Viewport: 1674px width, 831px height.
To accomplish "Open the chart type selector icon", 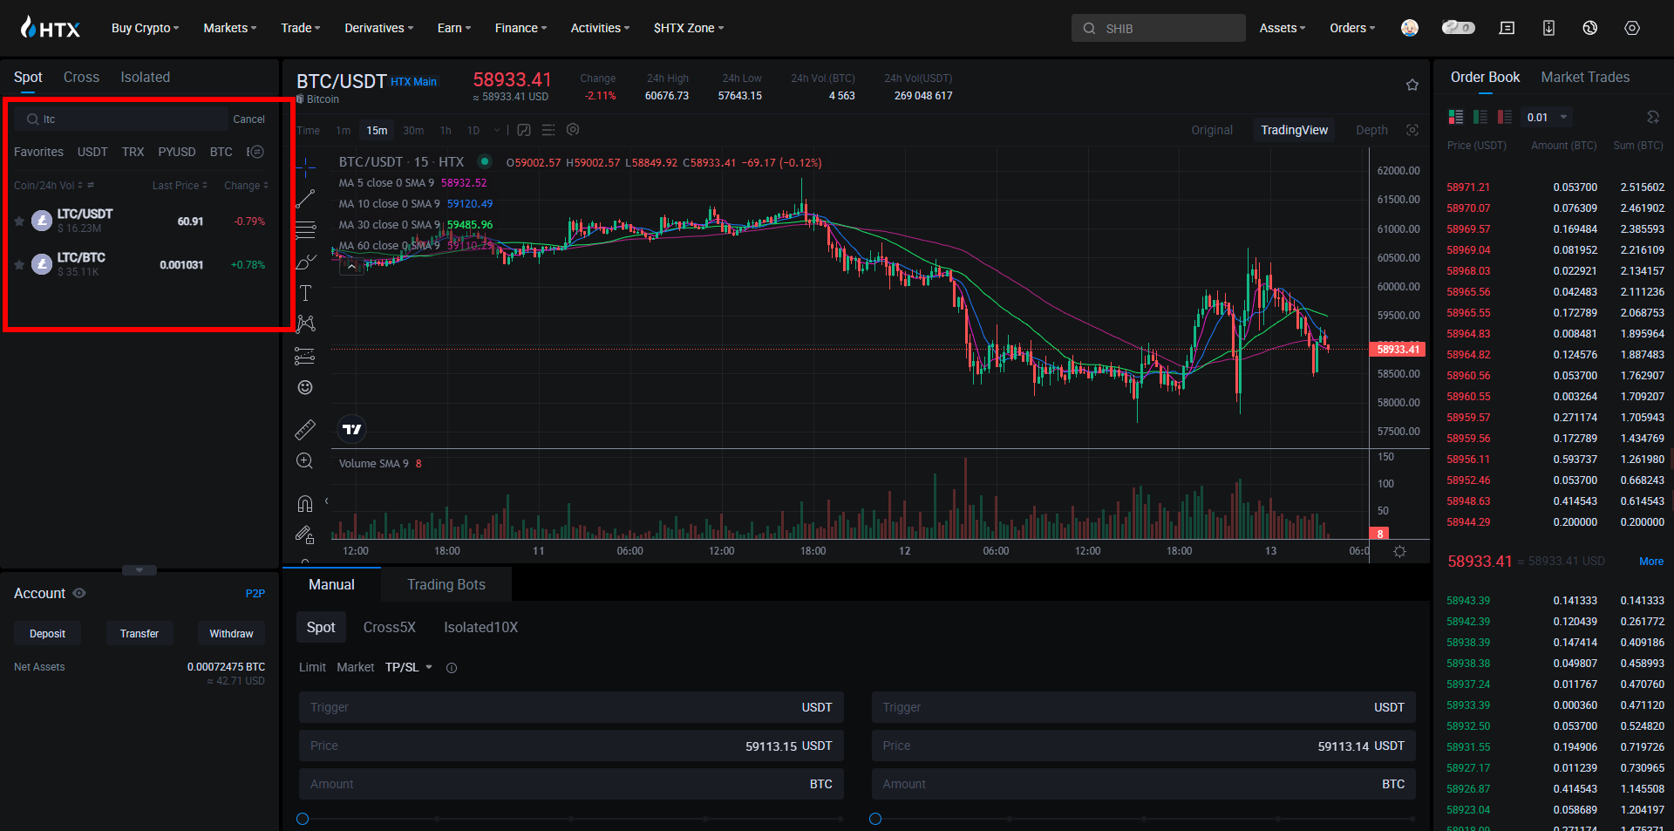I will tap(524, 130).
